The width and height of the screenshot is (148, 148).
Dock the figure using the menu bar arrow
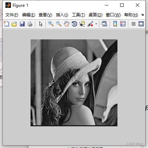pyautogui.click(x=143, y=15)
